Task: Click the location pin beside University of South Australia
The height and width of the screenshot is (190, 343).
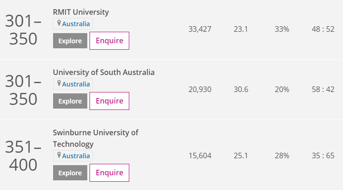Action: tap(59, 83)
